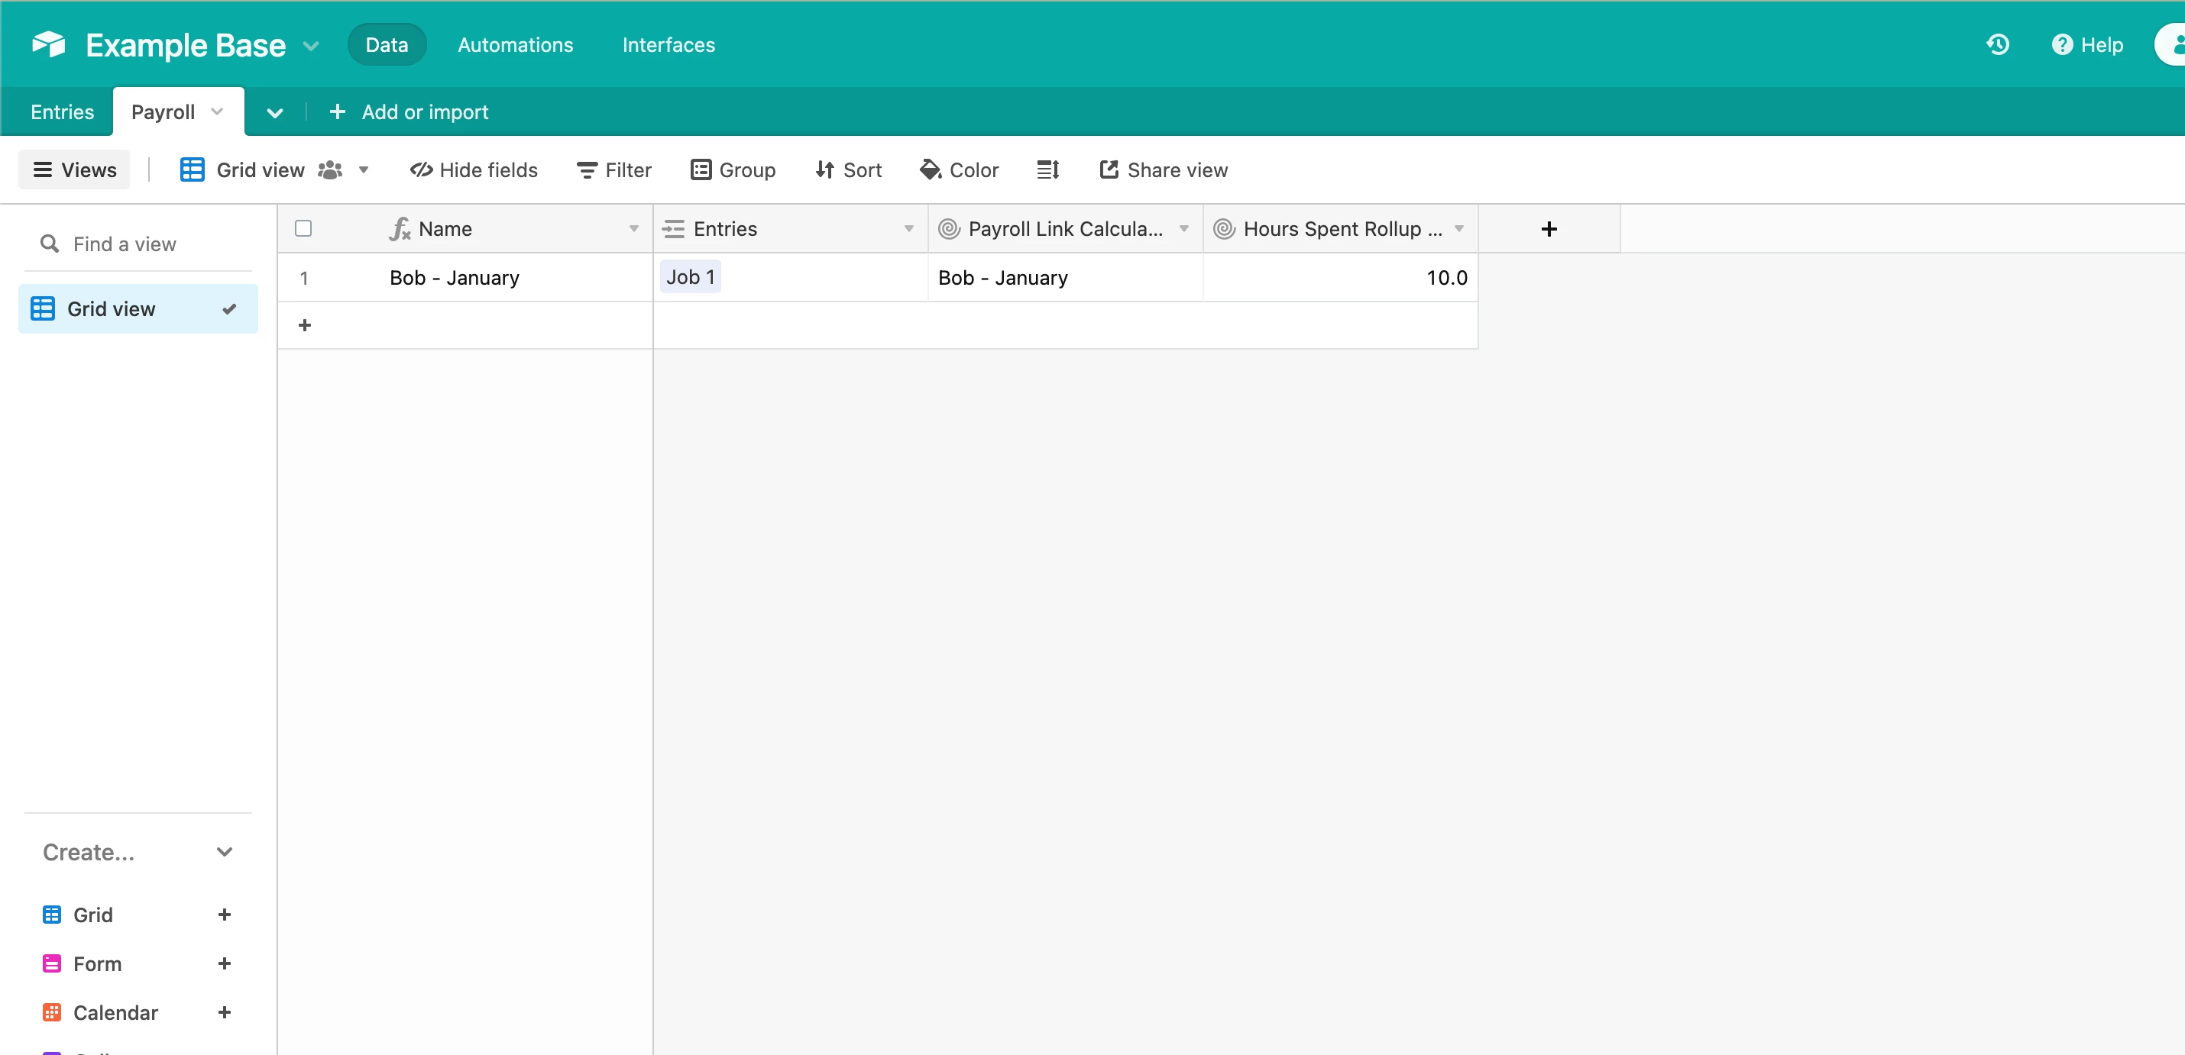The image size is (2185, 1055).
Task: Click the Job 1 linked record chip
Action: (691, 277)
